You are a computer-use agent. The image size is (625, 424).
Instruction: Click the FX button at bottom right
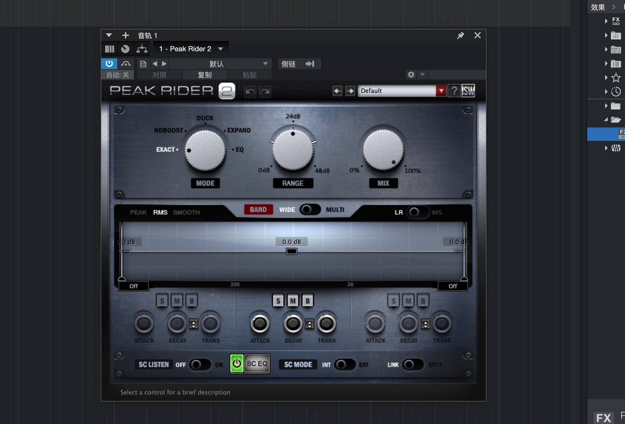pyautogui.click(x=604, y=418)
